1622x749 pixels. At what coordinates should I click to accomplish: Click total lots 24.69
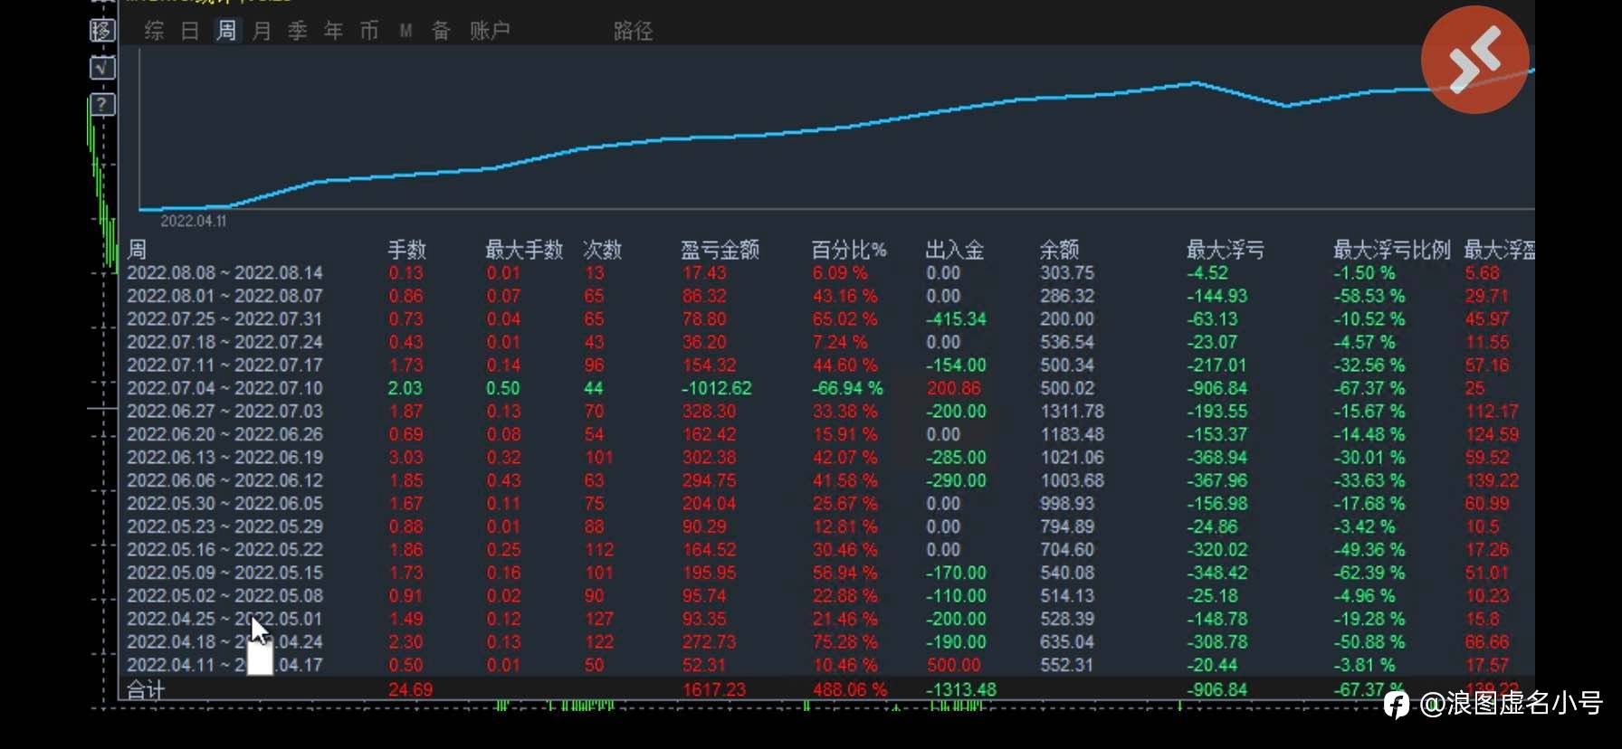[x=411, y=689]
